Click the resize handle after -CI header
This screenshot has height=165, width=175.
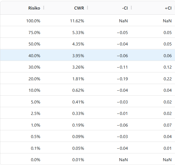coord(131,8)
